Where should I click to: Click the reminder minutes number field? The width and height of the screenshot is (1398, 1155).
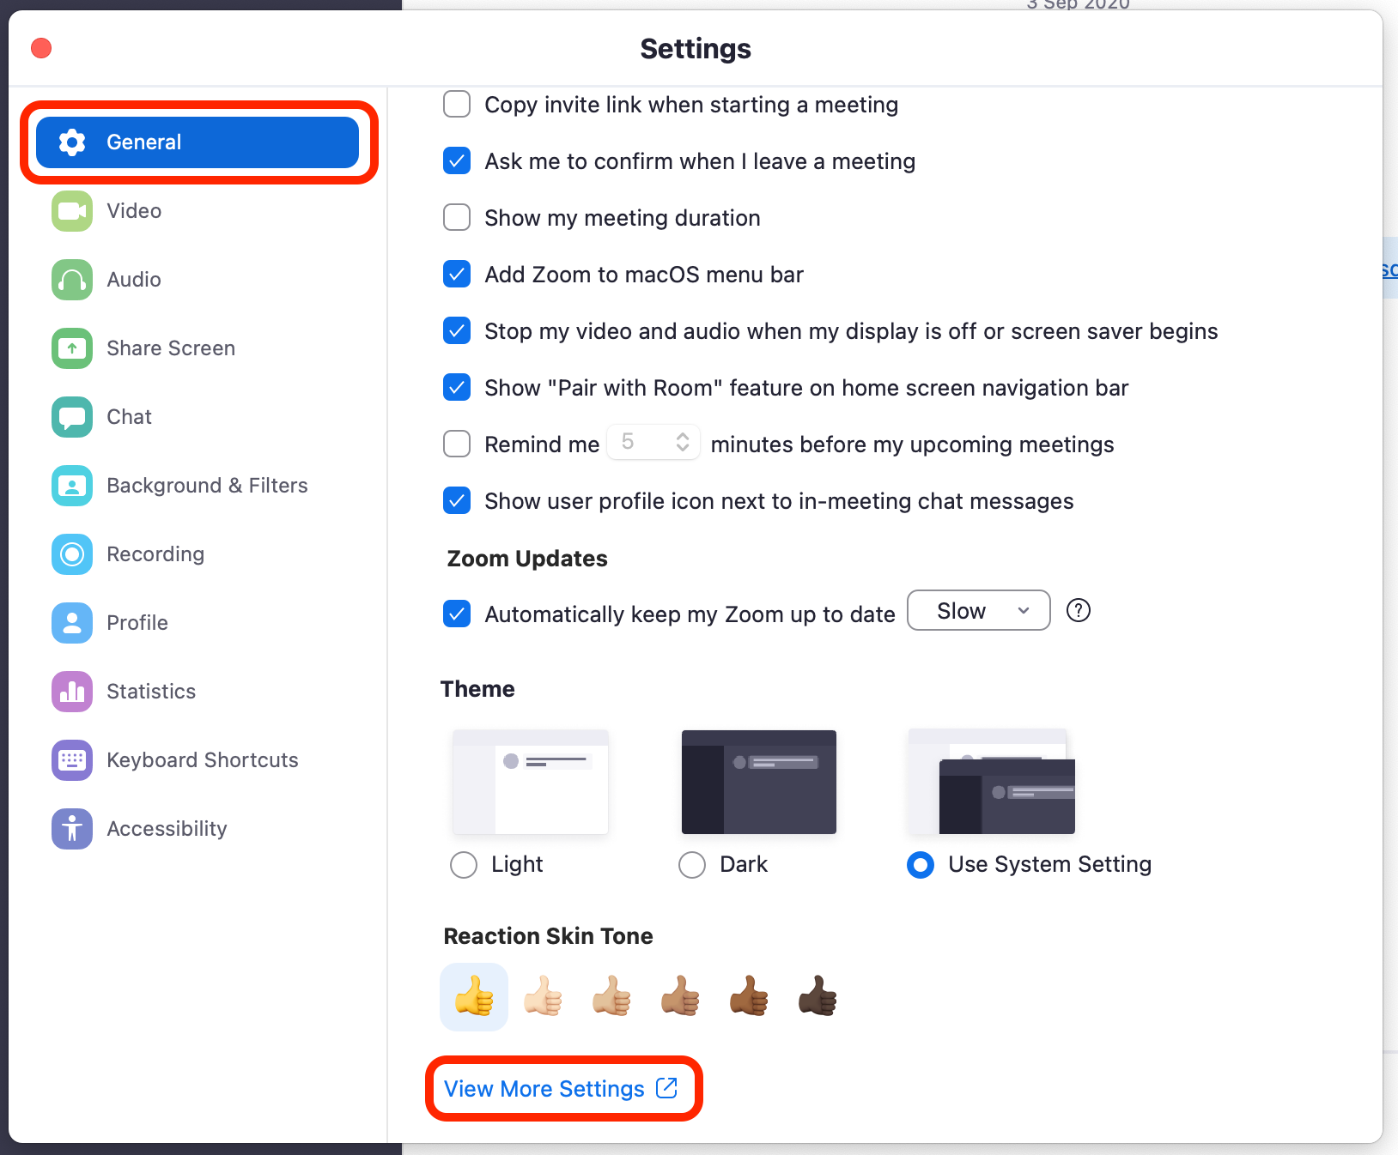point(653,442)
